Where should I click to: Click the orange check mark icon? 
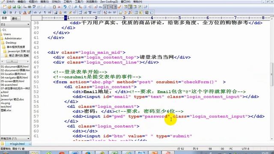(119, 7)
